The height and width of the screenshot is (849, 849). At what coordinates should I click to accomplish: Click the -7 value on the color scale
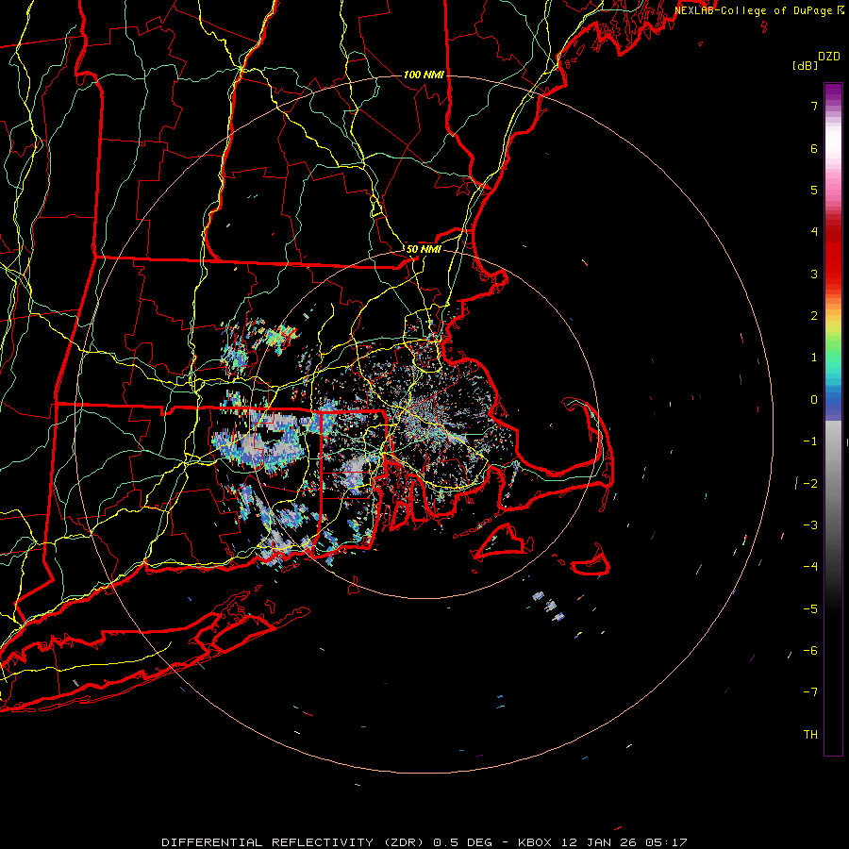[x=810, y=692]
